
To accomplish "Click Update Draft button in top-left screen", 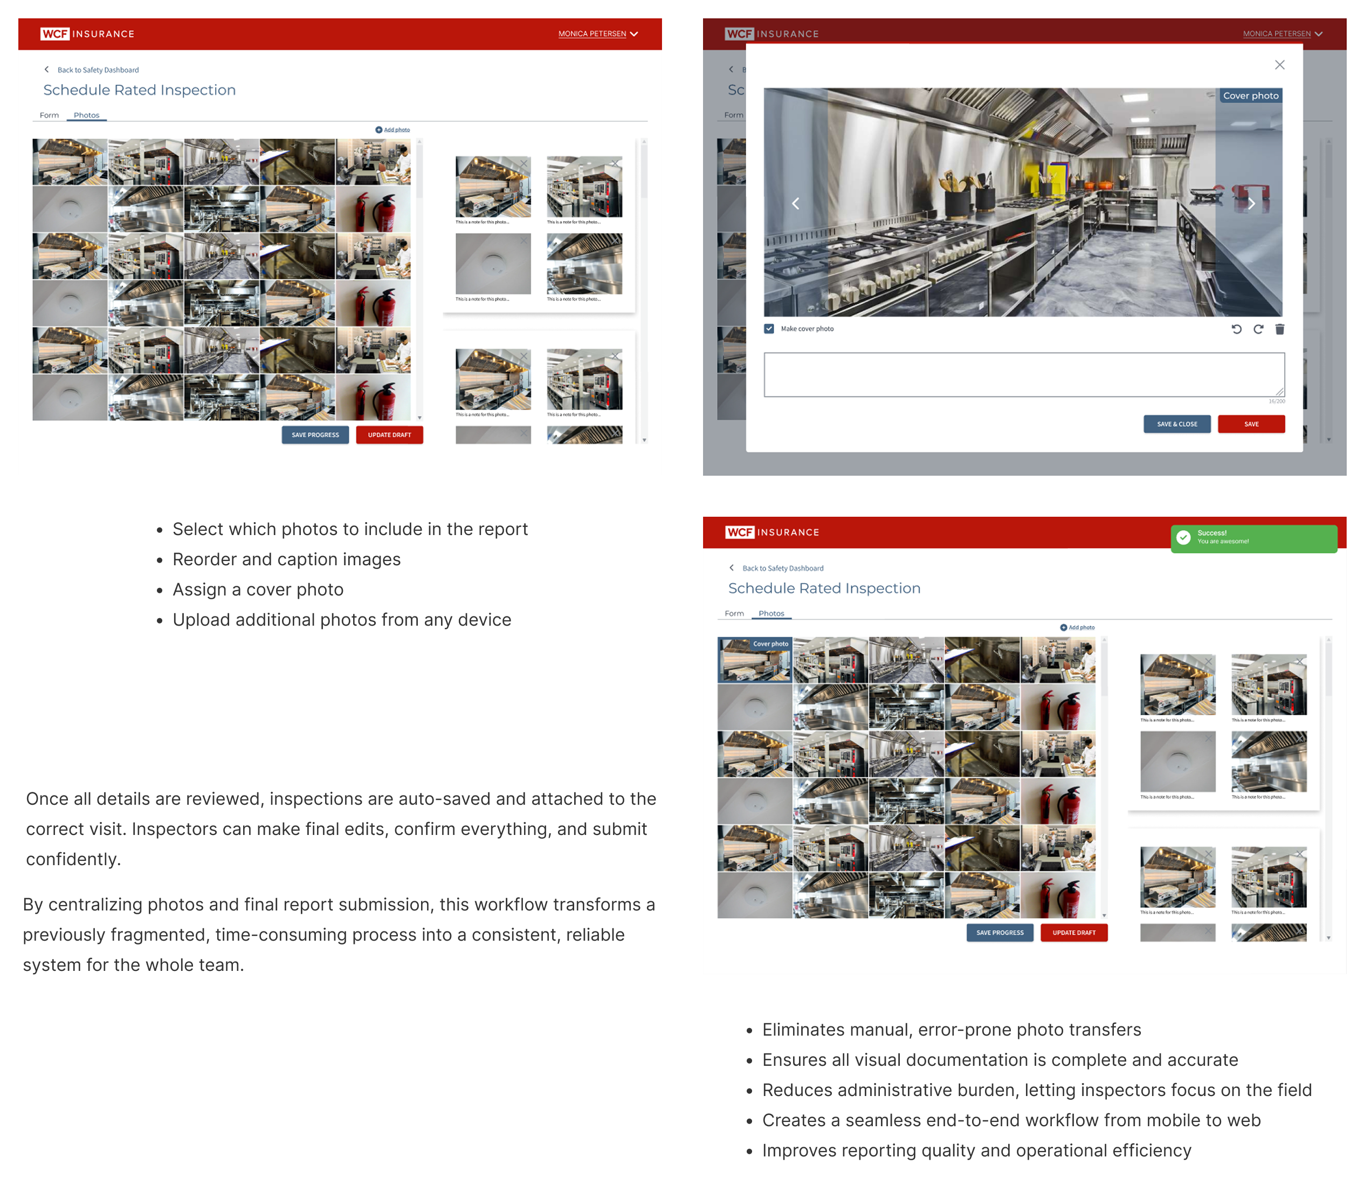I will point(389,435).
